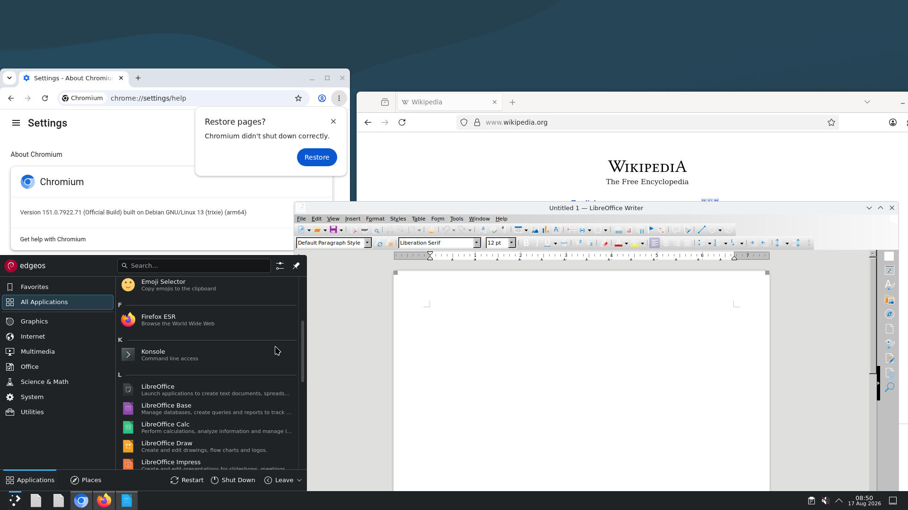Launch Konsole from application list
The image size is (908, 510).
click(207, 355)
